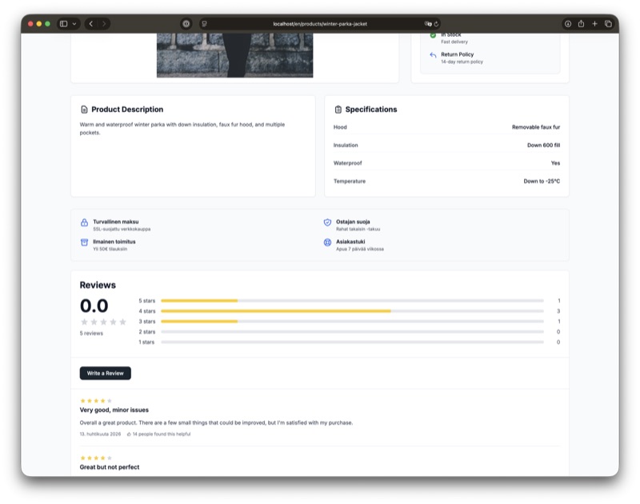Click the translate icon in address bar

click(428, 24)
